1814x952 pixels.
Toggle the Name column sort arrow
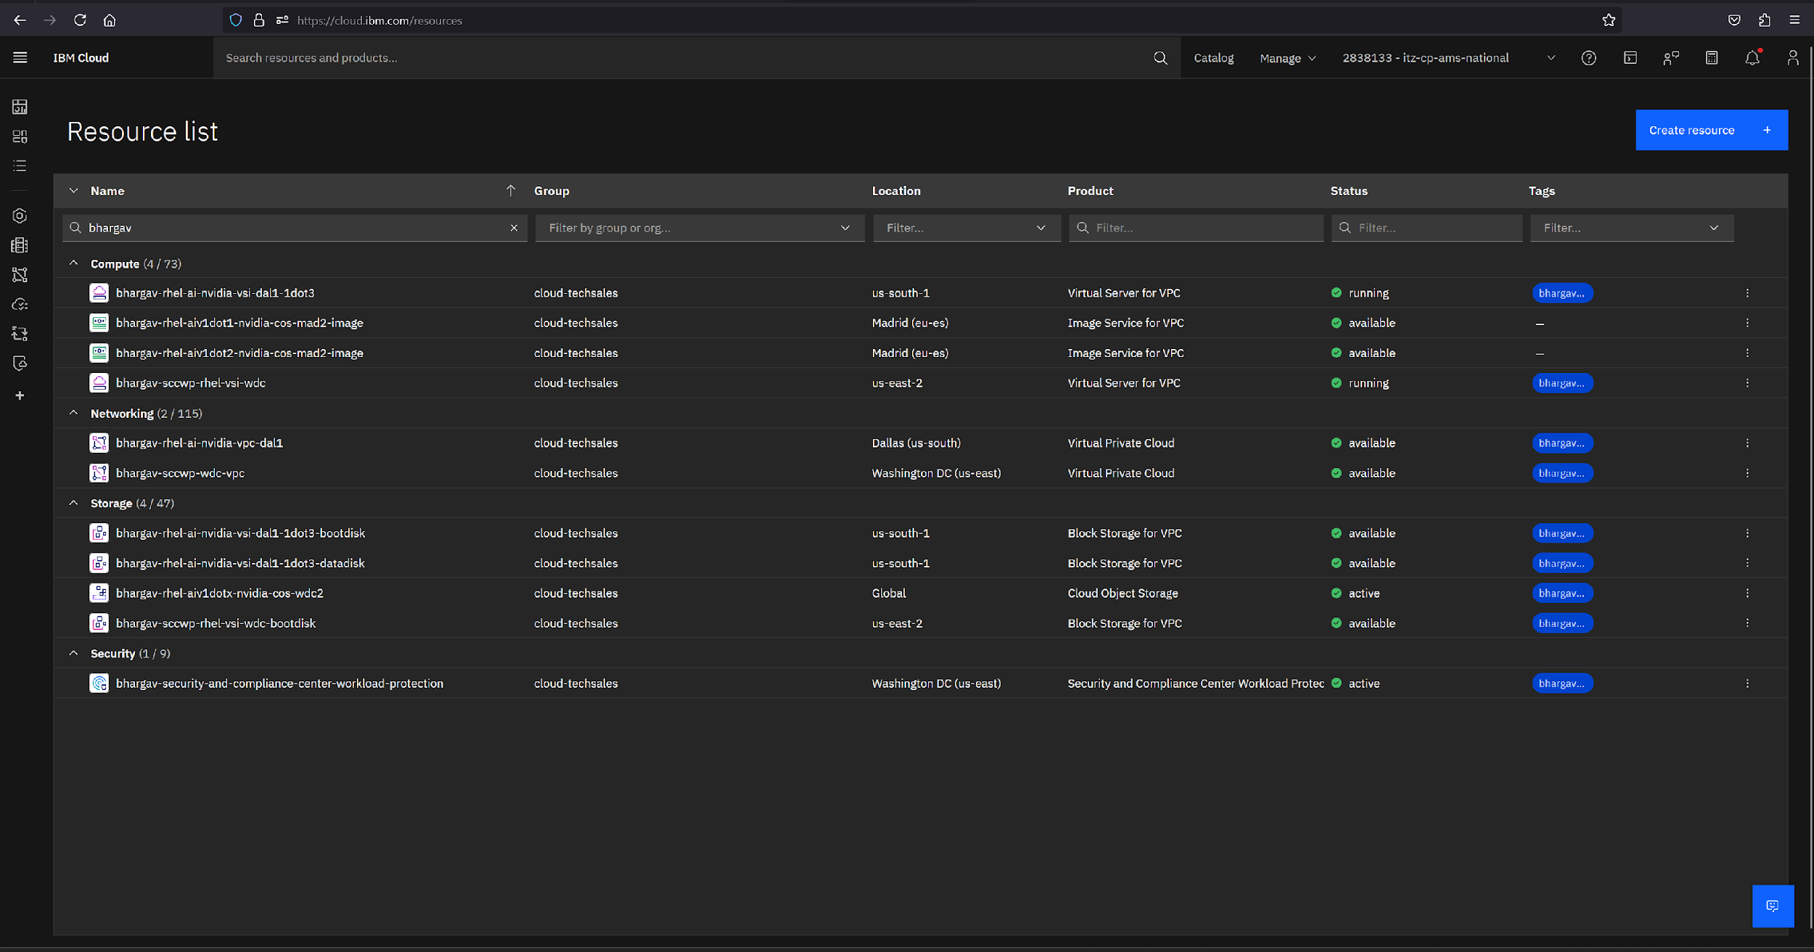(511, 190)
